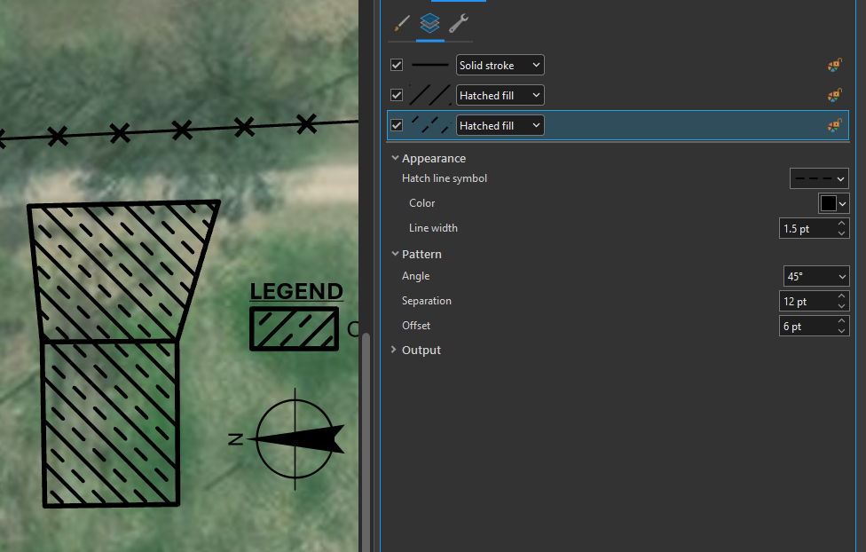Open the Solid stroke type dropdown

(500, 65)
